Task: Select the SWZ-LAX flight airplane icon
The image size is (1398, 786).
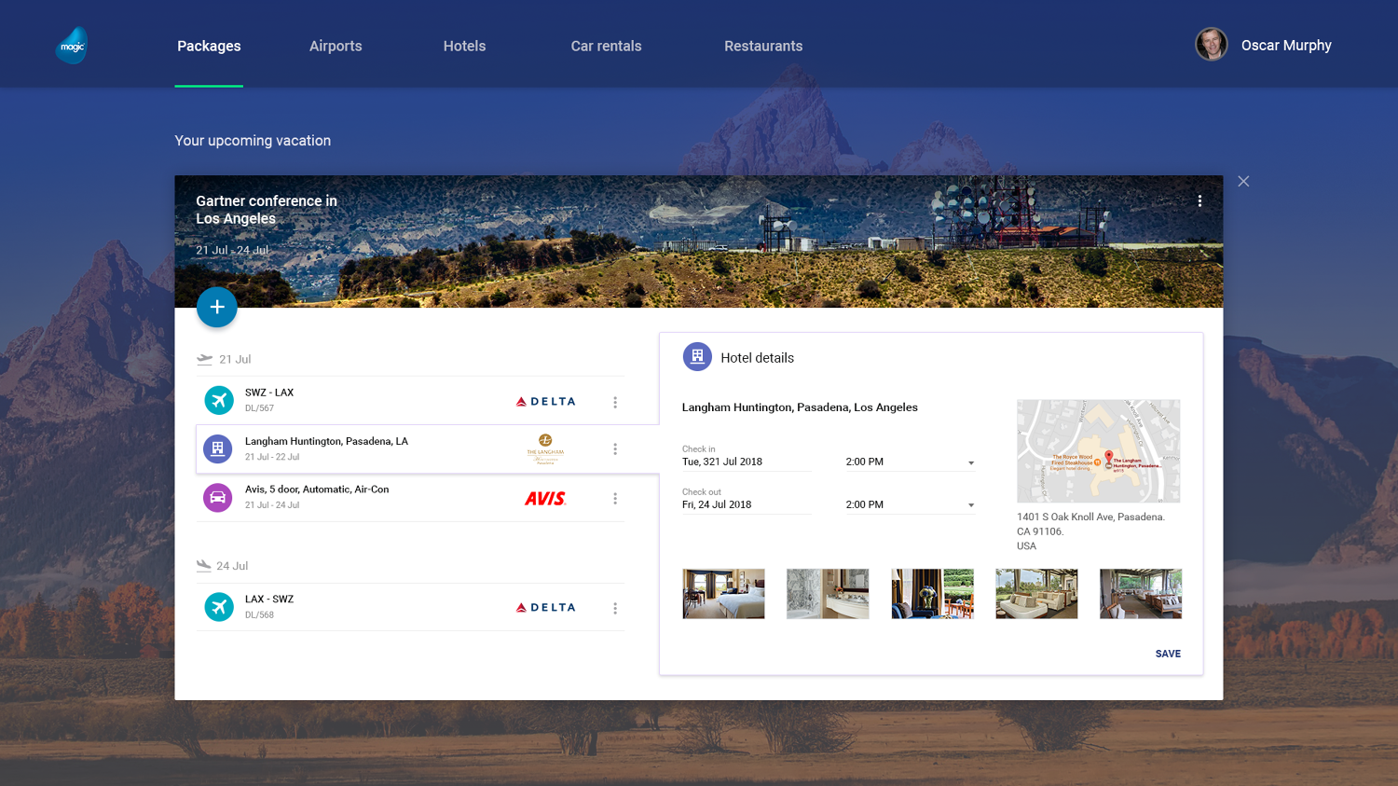Action: point(218,400)
